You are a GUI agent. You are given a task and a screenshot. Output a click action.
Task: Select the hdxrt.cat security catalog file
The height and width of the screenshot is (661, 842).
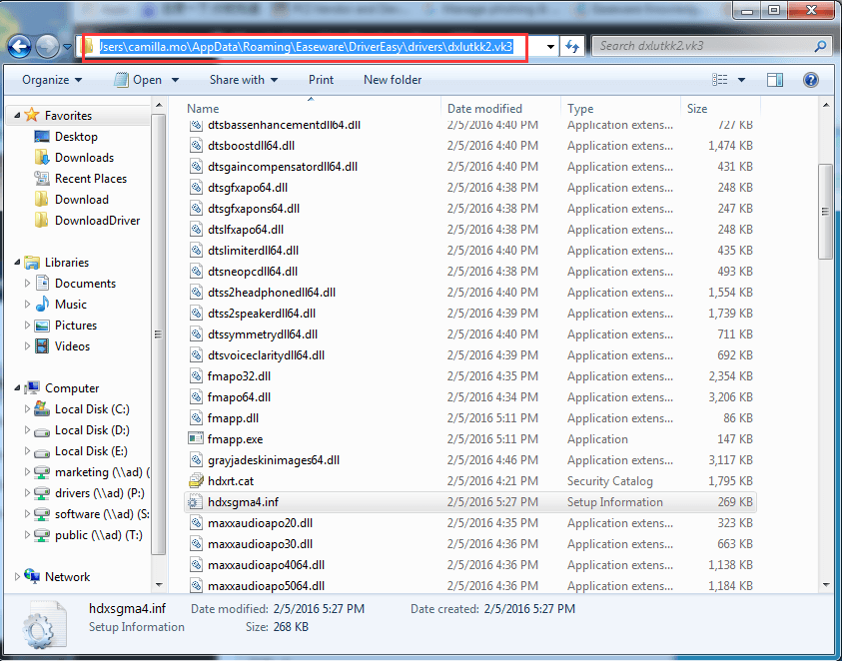pos(230,481)
